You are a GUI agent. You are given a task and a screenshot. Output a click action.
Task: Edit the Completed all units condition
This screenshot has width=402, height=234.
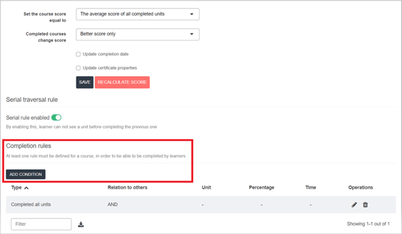[x=354, y=205]
